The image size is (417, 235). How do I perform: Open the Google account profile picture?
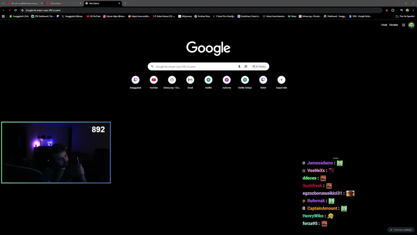pos(411,25)
